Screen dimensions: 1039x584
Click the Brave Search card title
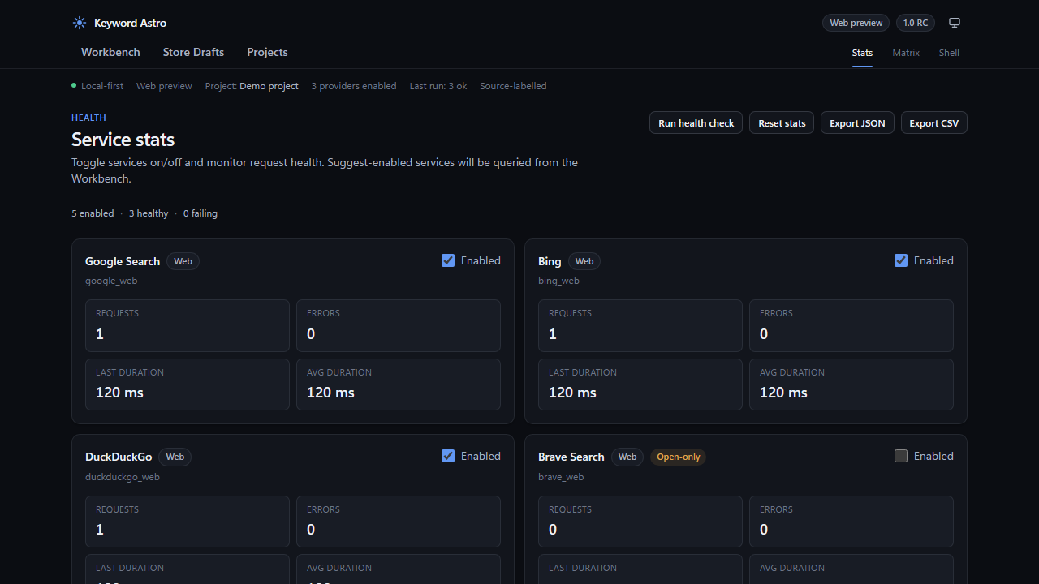click(x=571, y=457)
